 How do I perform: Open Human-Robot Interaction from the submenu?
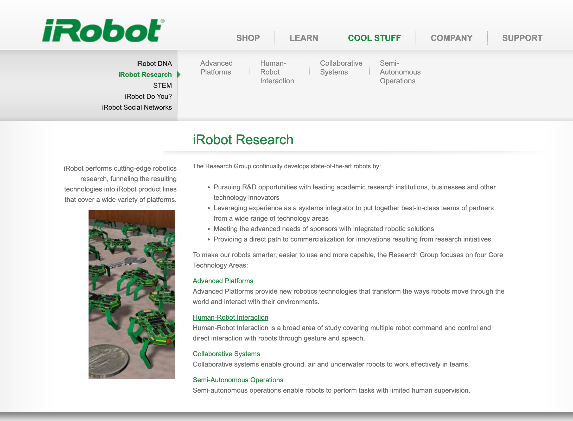tap(277, 72)
